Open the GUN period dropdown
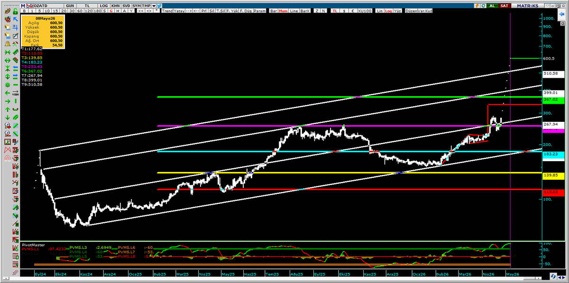Viewport: 569px width, 283px height. [70, 6]
